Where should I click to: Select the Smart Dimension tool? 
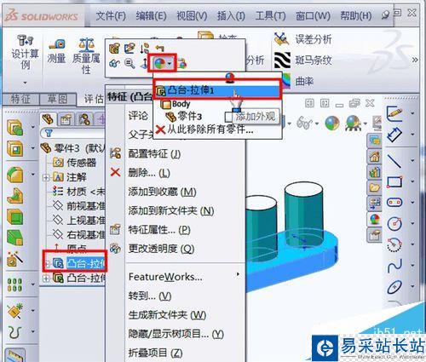tap(394, 135)
